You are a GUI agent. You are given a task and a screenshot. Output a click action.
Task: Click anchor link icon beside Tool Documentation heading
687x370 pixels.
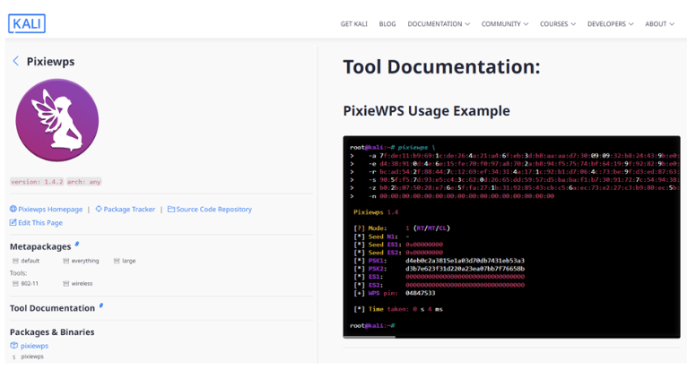(x=101, y=305)
